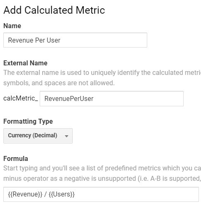Click the minus operator help text line

pos(102,179)
